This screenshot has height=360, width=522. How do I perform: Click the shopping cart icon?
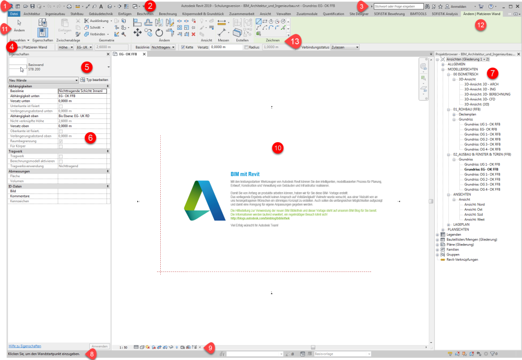click(x=481, y=6)
